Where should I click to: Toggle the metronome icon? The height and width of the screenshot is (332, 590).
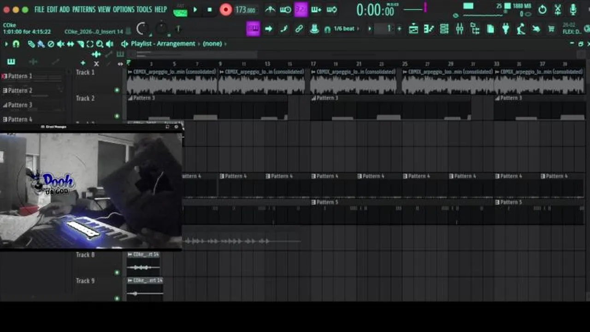click(x=270, y=9)
